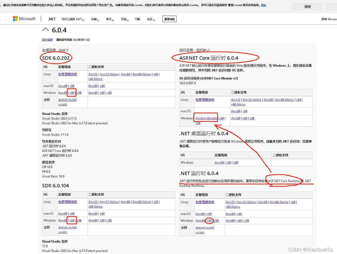Download .NET 运行时 6.0.4 Windows x64 installer

pyautogui.click(x=209, y=221)
